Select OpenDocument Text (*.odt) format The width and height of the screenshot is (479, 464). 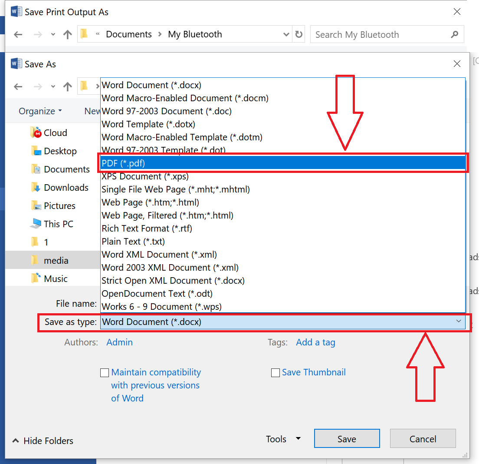283,294
